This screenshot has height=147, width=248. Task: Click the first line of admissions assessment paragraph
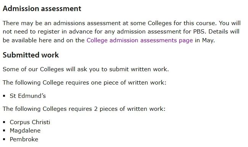(122, 23)
